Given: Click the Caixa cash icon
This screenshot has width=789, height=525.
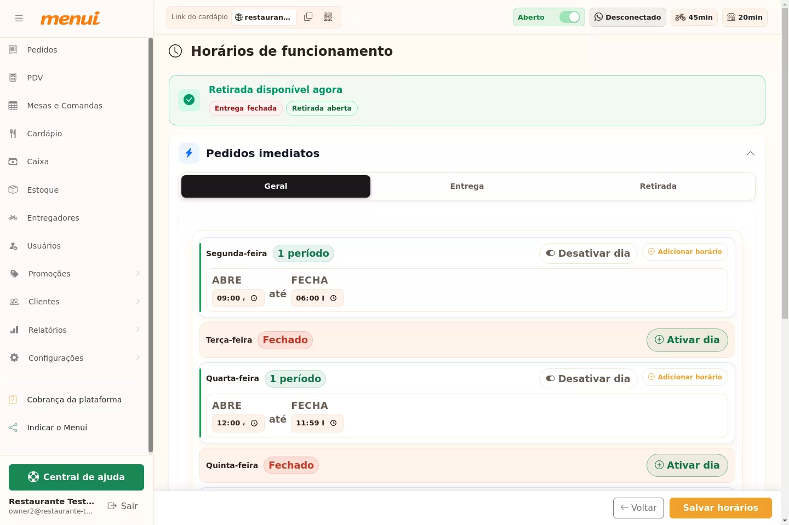Looking at the screenshot, I should pyautogui.click(x=13, y=161).
